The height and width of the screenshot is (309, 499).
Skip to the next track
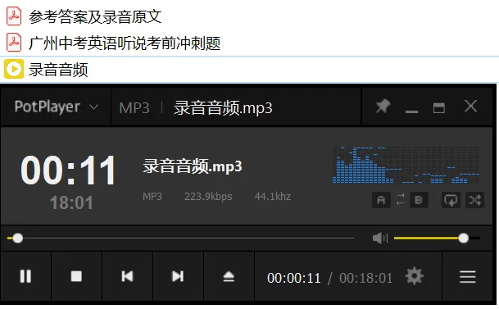pyautogui.click(x=178, y=276)
